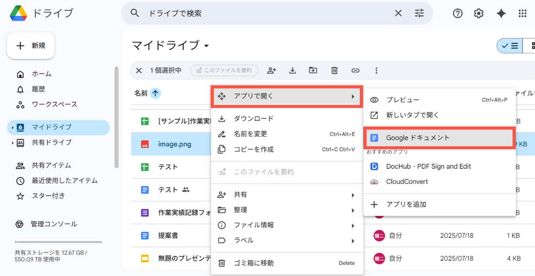Share the selected file via the person-add icon
Image resolution: width=535 pixels, height=276 pixels.
272,70
